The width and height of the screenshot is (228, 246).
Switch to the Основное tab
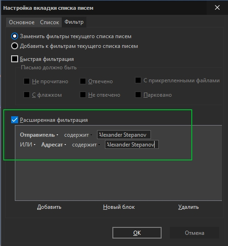[22, 22]
